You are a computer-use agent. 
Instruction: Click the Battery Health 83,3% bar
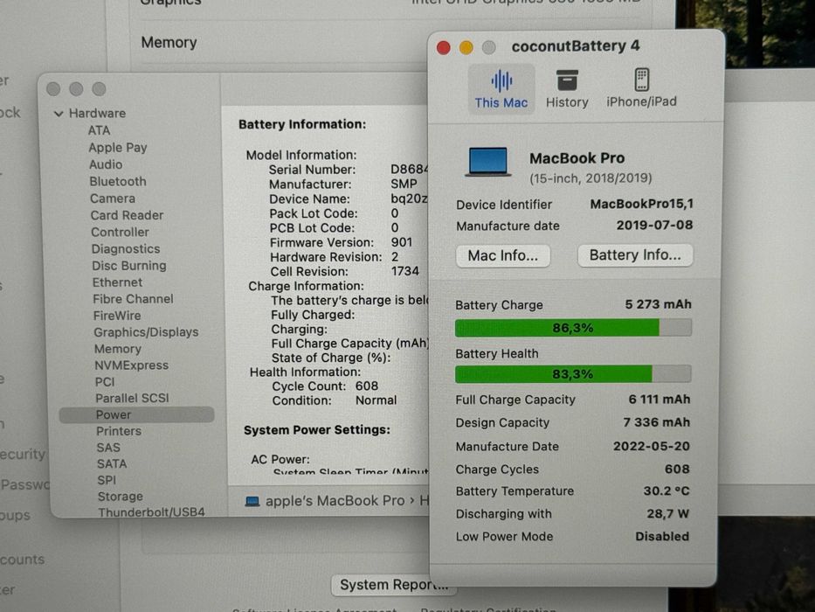[x=573, y=374]
